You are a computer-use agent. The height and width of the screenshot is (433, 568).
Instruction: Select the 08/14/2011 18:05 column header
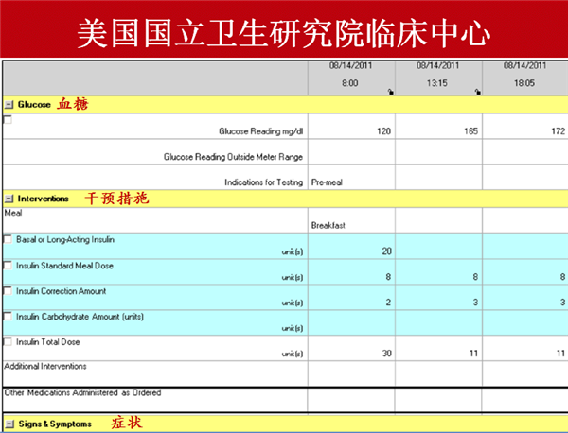click(524, 78)
